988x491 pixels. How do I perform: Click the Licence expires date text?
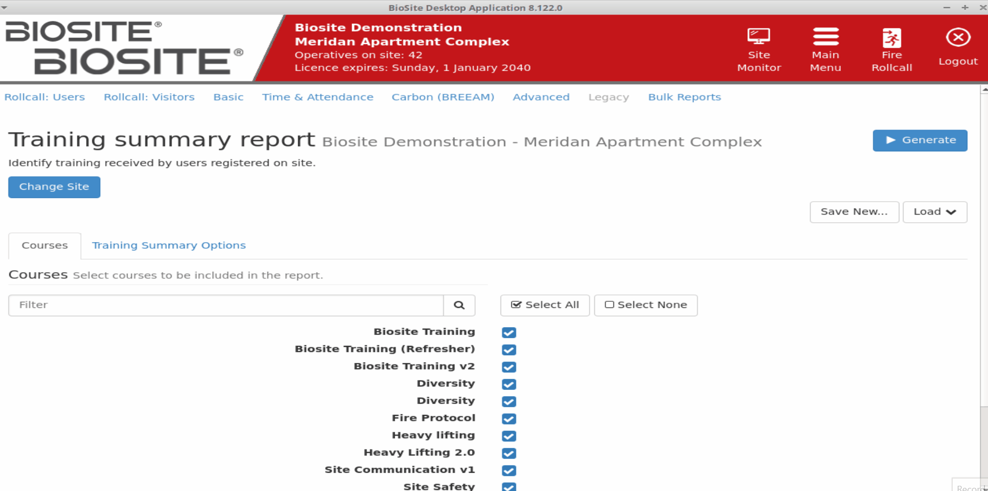tap(412, 68)
